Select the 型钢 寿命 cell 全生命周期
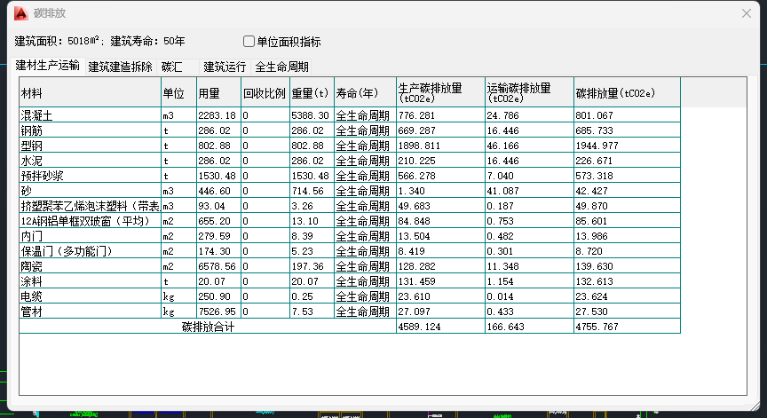Screen dimensions: 767x418 [362, 146]
